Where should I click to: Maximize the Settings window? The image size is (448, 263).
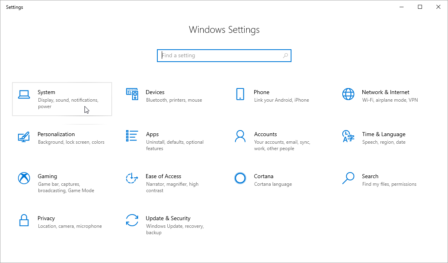click(x=420, y=7)
